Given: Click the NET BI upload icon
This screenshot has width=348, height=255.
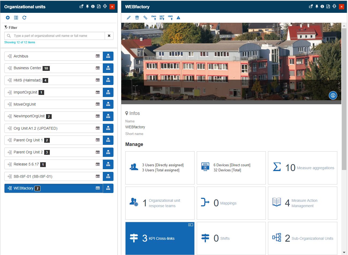Looking at the screenshot, I should coord(162,18).
